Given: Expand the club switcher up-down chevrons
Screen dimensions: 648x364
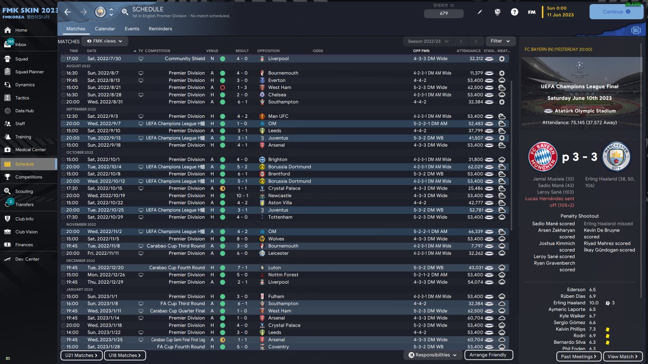Looking at the screenshot, I should click(x=111, y=12).
